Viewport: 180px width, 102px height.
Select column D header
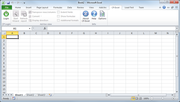coord(48,33)
